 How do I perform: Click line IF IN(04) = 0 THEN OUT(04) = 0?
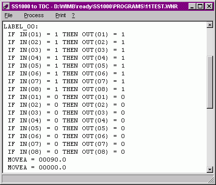pyautogui.click(x=66, y=120)
